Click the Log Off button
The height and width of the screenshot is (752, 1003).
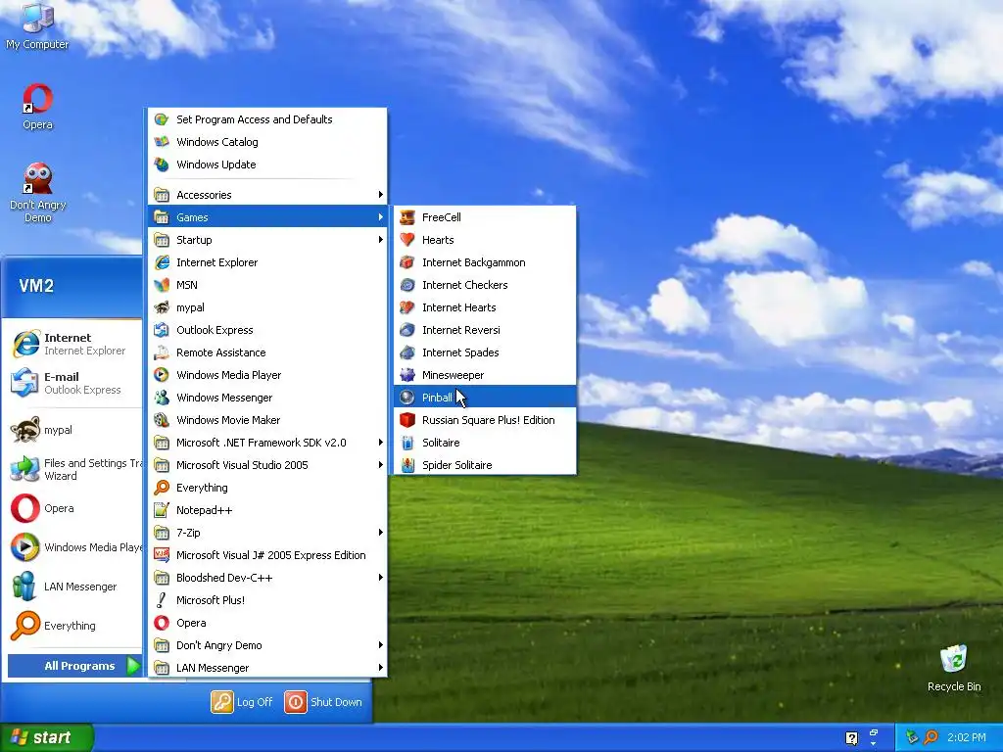[242, 701]
